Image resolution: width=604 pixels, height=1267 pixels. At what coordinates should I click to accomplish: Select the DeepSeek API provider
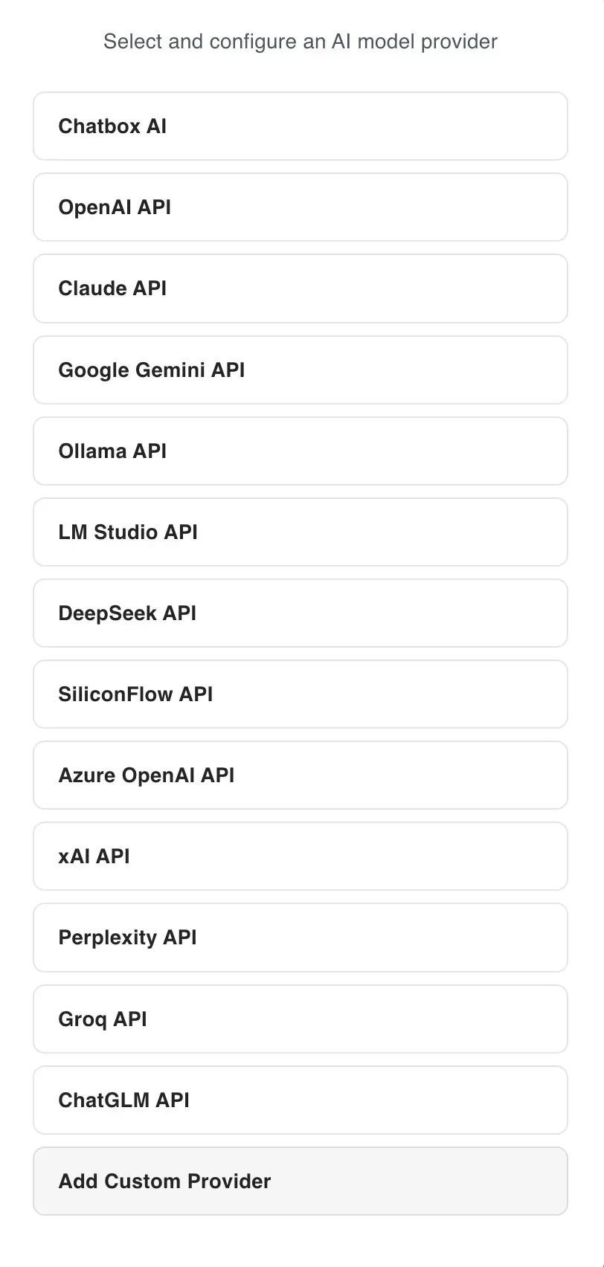click(301, 613)
